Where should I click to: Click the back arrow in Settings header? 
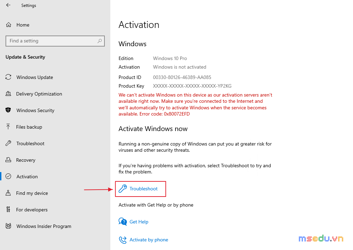point(8,5)
